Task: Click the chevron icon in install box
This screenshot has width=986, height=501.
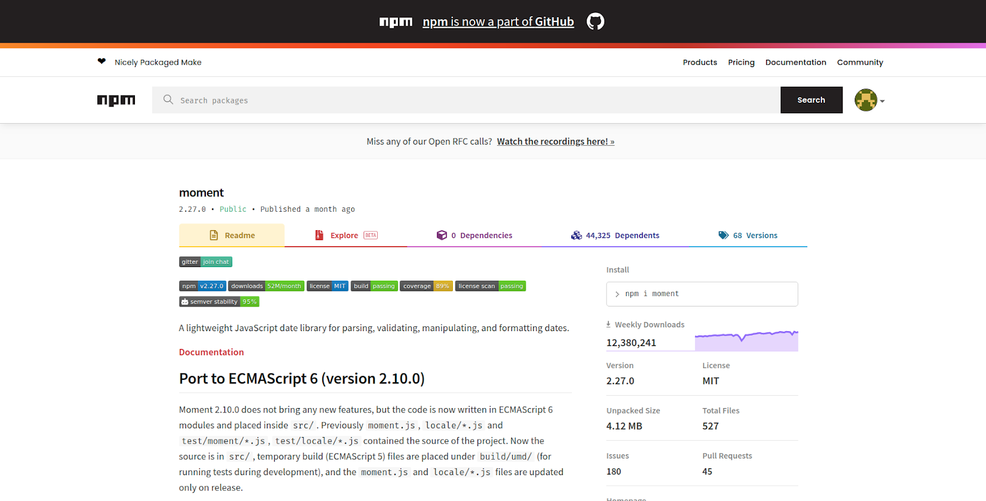Action: click(617, 294)
